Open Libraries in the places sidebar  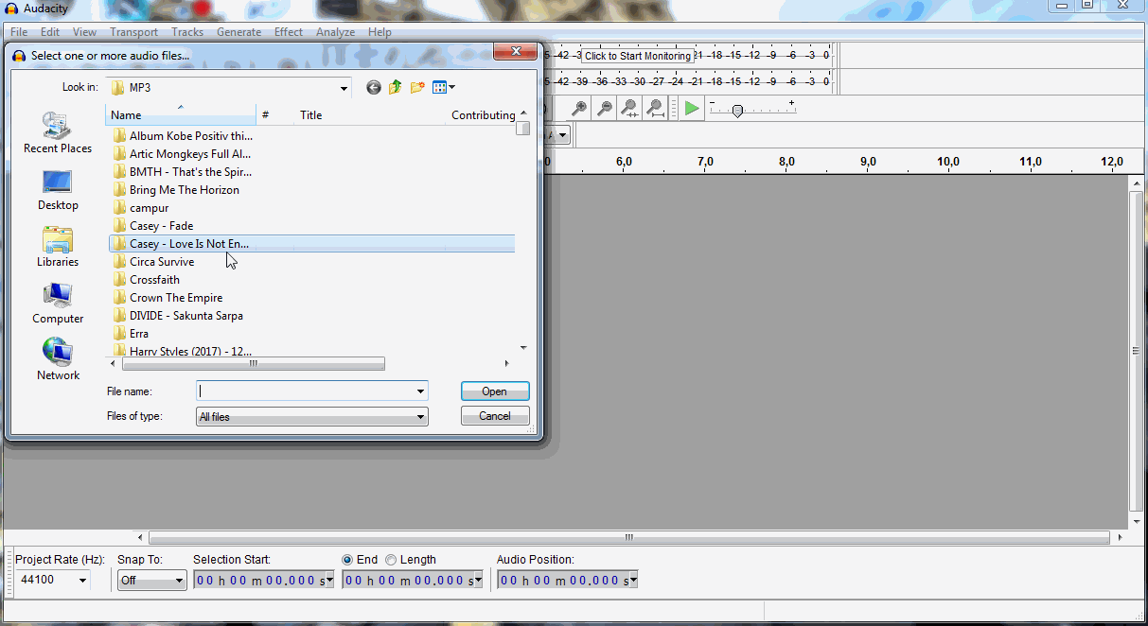58,247
